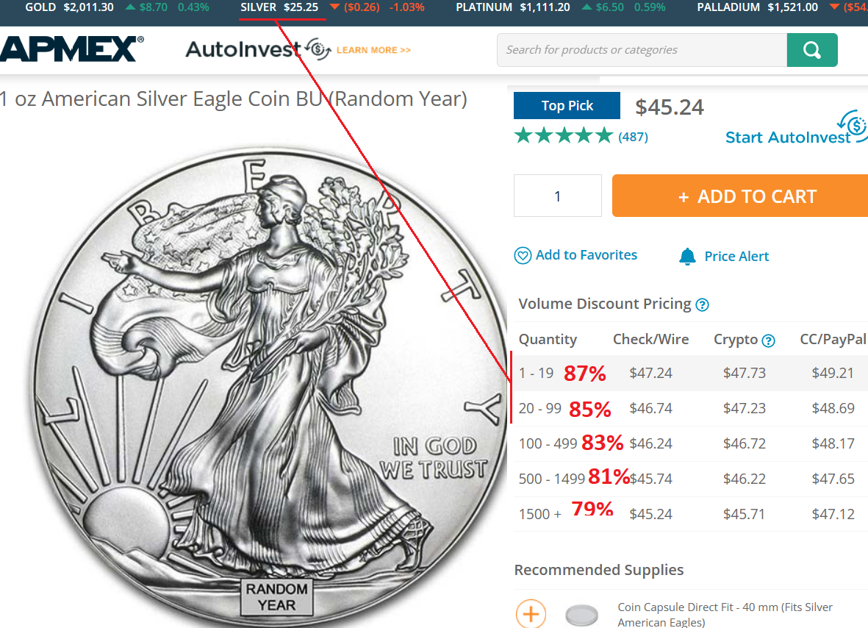
Task: Click the green search magnifier button
Action: [x=812, y=50]
